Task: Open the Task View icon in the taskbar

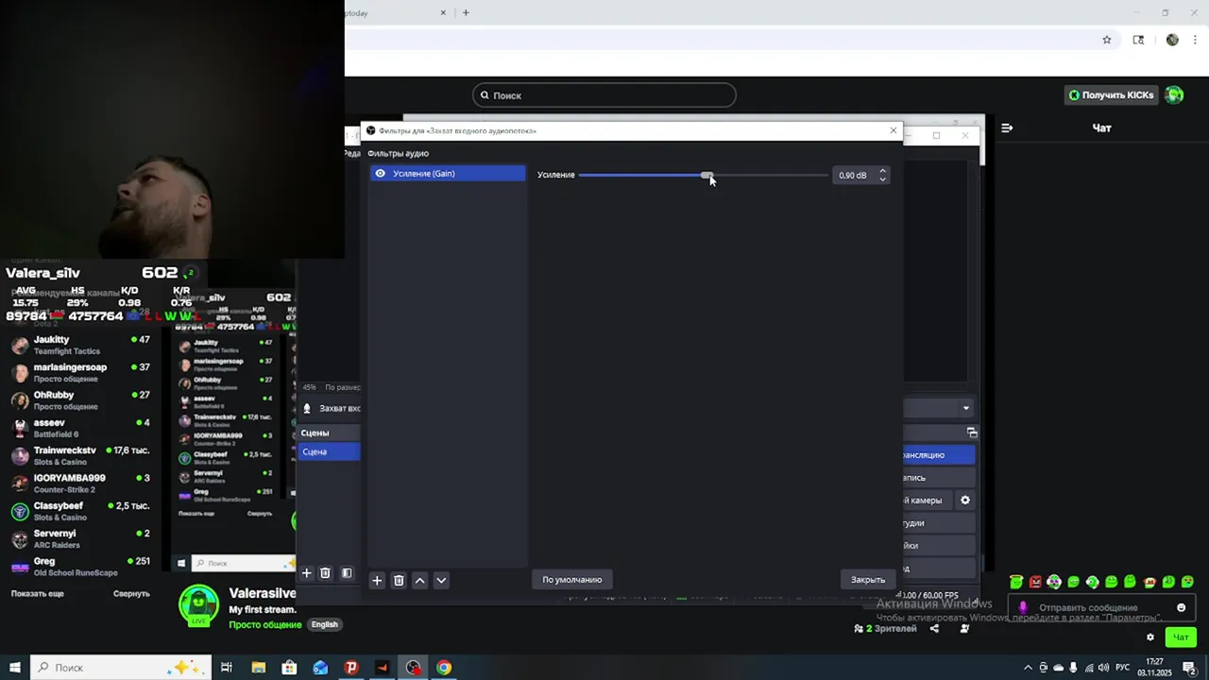Action: click(227, 668)
